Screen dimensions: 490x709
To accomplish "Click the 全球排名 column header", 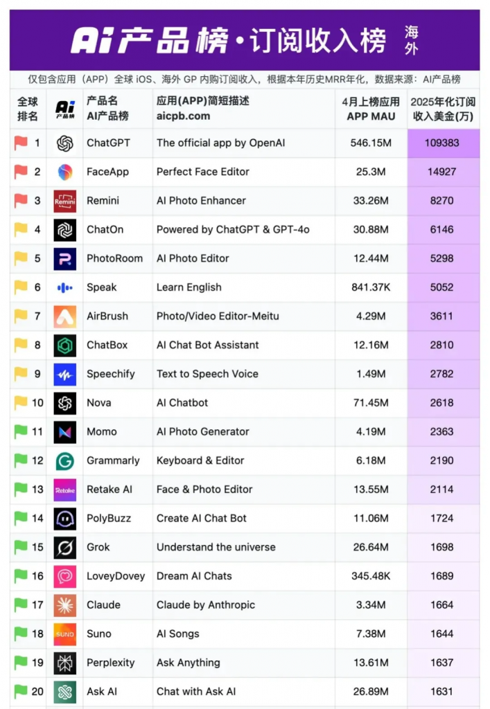I will pyautogui.click(x=28, y=109).
